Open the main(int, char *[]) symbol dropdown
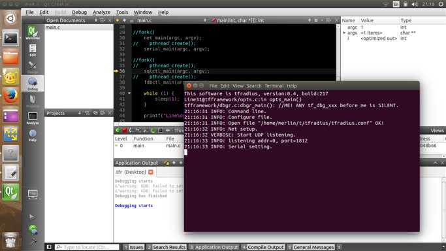 [x=309, y=20]
